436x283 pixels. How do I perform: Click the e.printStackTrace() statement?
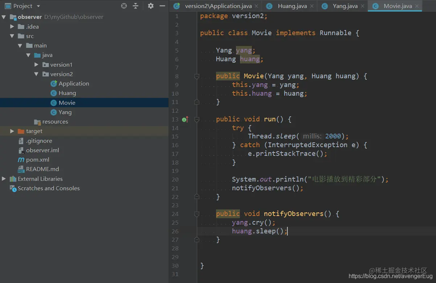[x=288, y=154]
